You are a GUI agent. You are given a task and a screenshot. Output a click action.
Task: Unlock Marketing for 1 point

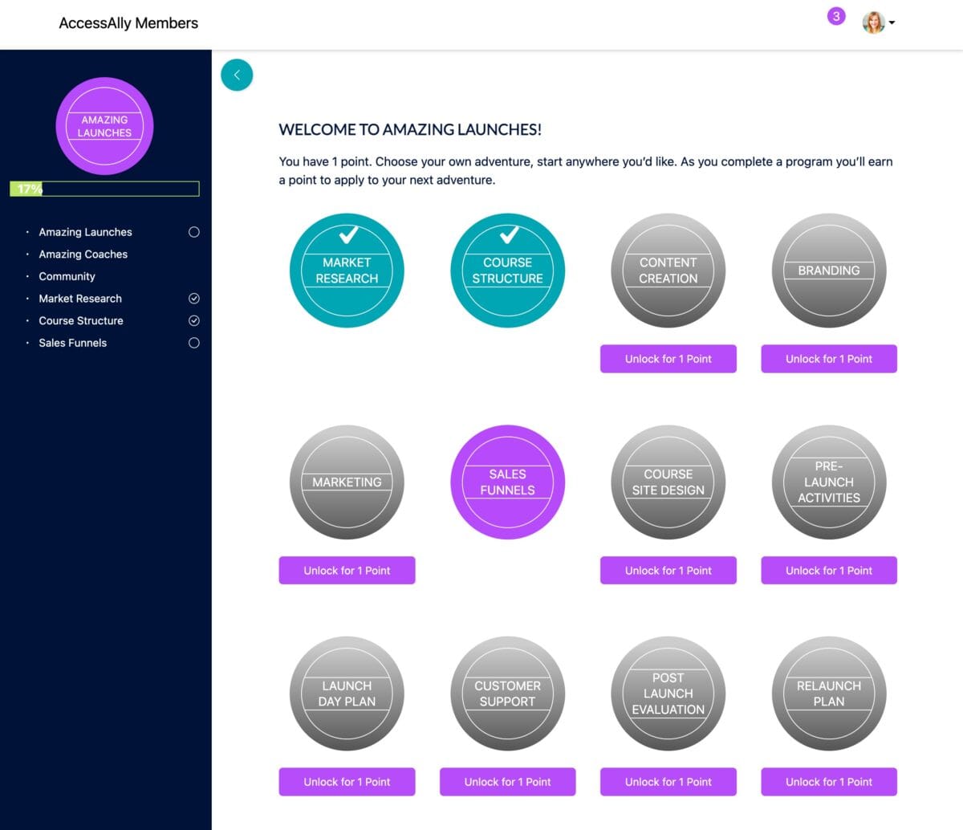pos(347,570)
